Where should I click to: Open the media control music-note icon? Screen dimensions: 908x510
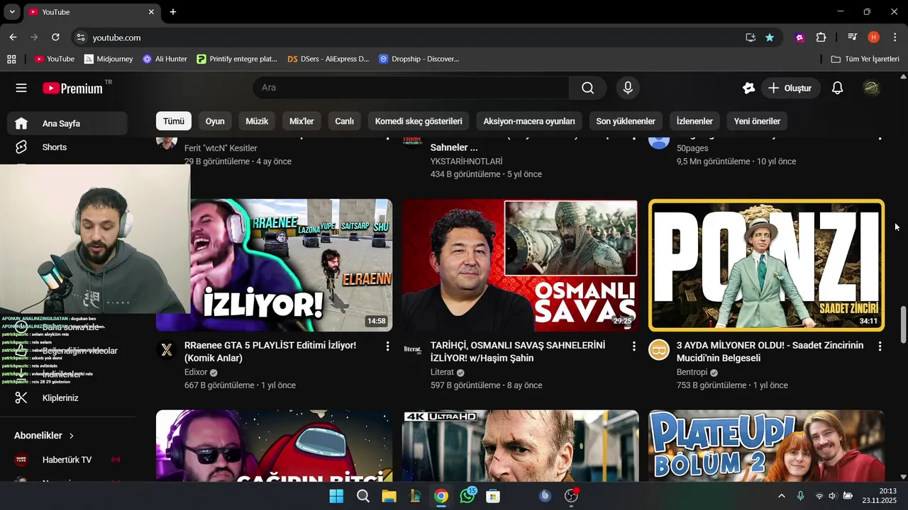click(853, 38)
